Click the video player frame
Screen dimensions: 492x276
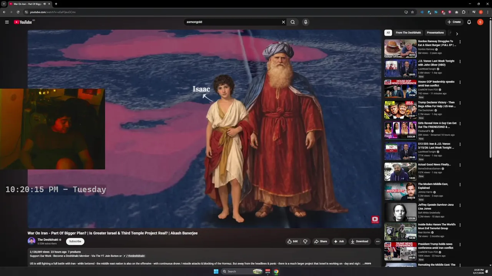click(x=204, y=129)
